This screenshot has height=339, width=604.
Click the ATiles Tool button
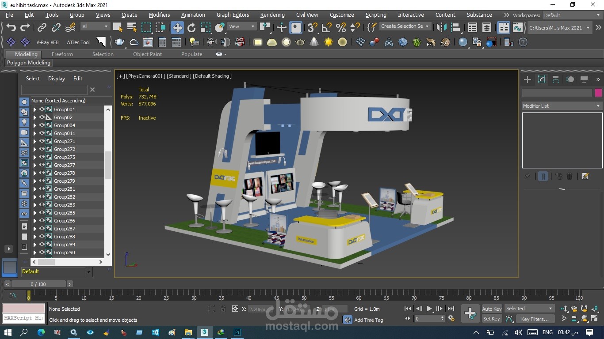point(78,42)
